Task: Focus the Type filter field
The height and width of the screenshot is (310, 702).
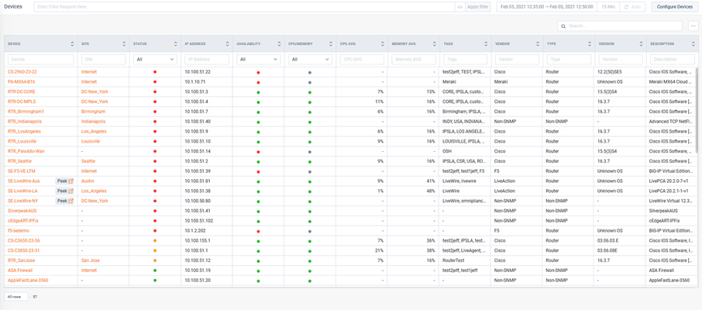Action: point(569,59)
